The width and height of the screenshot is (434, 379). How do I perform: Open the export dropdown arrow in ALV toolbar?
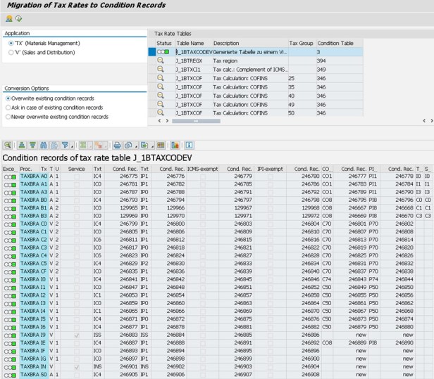[x=152, y=146]
